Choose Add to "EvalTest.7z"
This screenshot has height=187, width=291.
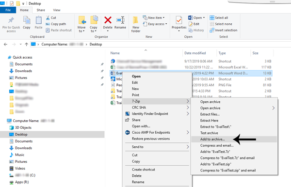234,152
